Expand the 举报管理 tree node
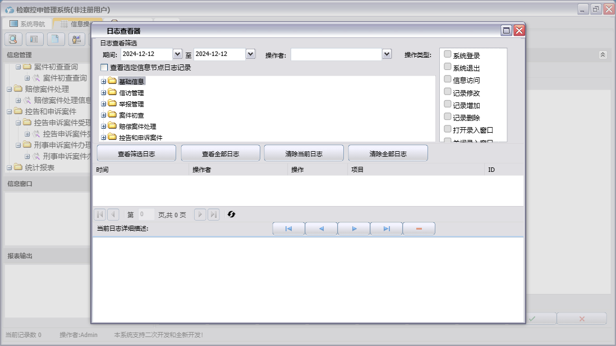The height and width of the screenshot is (346, 616). (x=104, y=104)
